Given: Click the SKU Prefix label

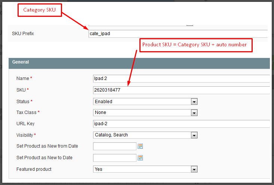Looking at the screenshot, I should (x=23, y=34).
